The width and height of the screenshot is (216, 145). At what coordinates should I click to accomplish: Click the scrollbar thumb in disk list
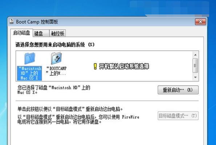195,66
